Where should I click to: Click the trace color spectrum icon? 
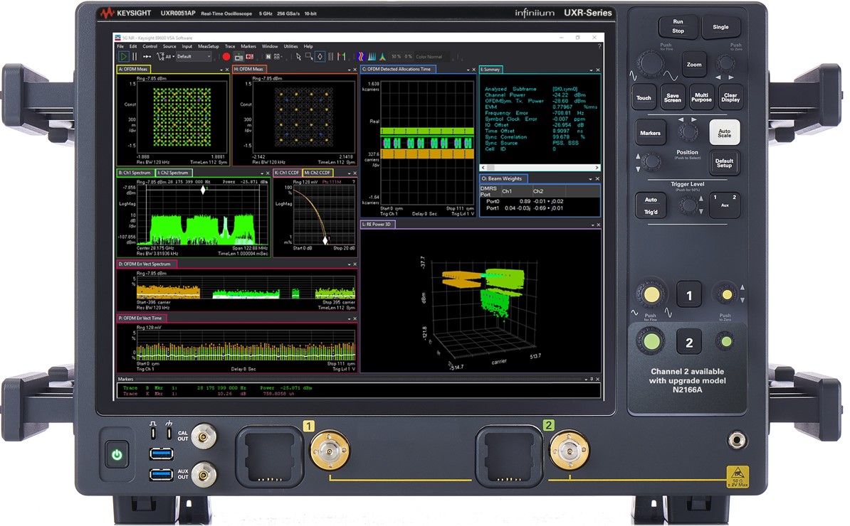coord(360,56)
